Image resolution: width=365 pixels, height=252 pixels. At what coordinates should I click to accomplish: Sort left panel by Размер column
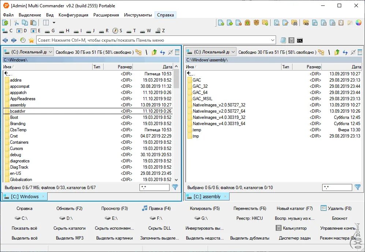coord(118,67)
